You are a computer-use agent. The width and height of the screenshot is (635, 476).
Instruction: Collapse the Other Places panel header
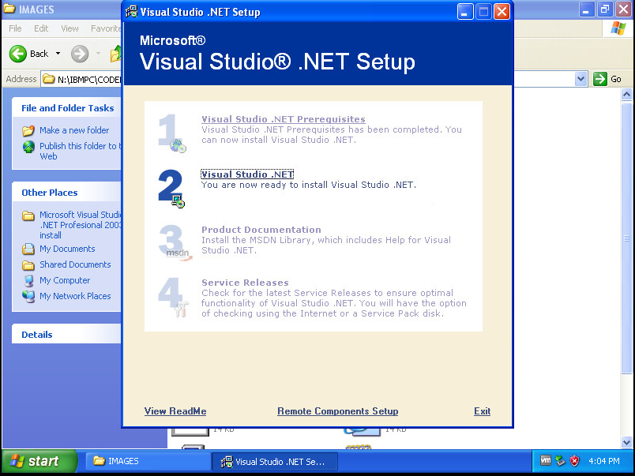[67, 193]
